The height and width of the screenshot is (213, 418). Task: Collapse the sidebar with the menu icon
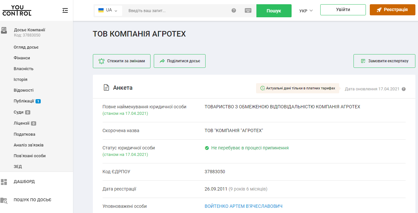[x=65, y=10]
